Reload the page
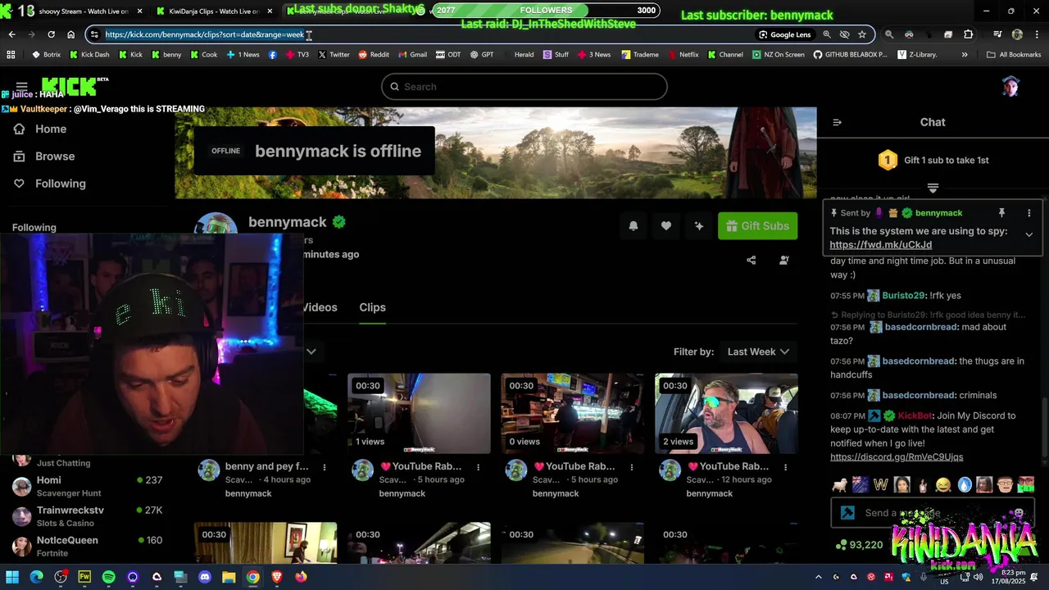This screenshot has width=1049, height=590. 51,34
